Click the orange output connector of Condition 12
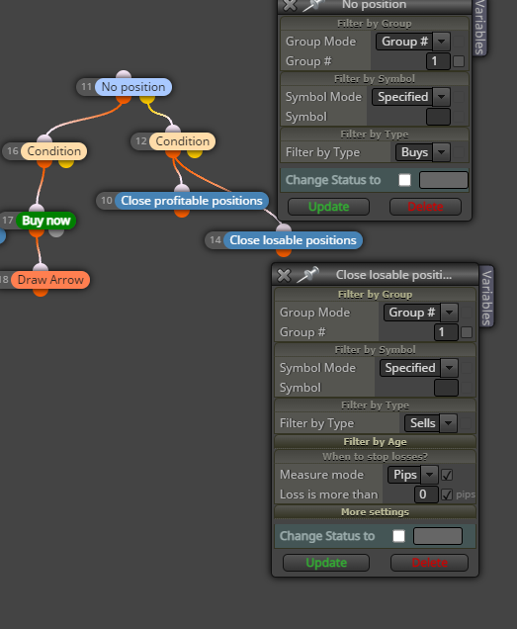This screenshot has height=629, width=517. [173, 153]
